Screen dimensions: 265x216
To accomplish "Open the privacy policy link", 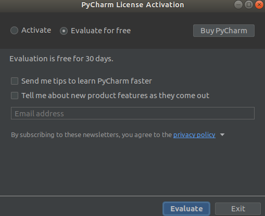I will pos(194,134).
